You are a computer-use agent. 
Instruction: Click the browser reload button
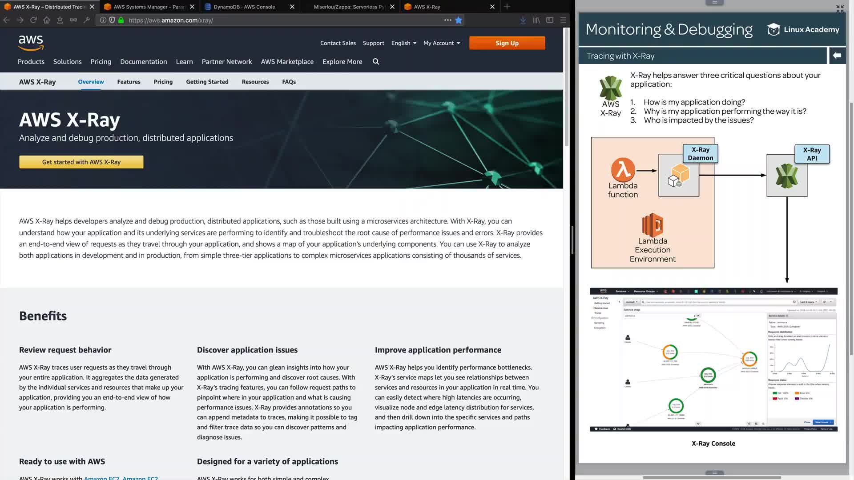click(x=33, y=20)
